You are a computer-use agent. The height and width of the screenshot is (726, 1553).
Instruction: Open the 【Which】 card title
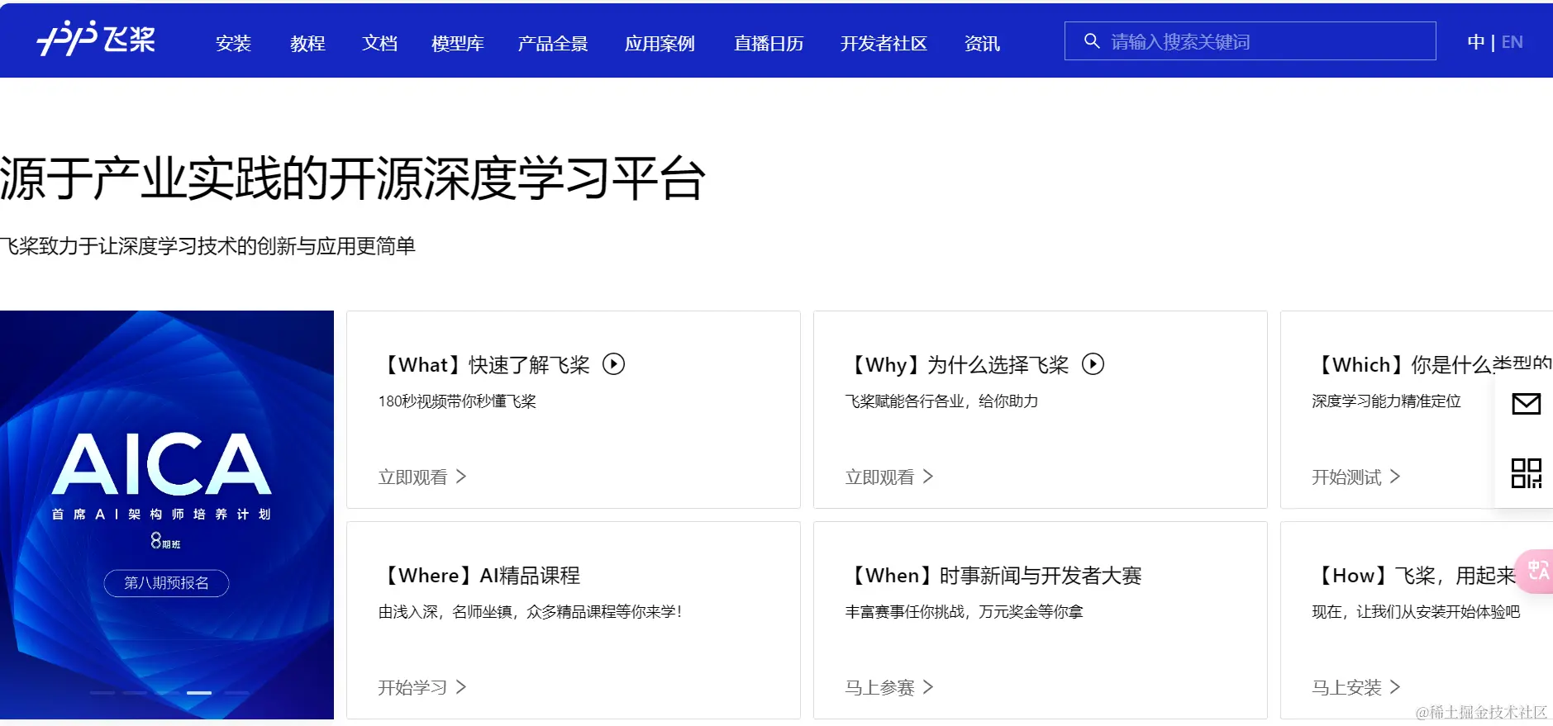1432,365
